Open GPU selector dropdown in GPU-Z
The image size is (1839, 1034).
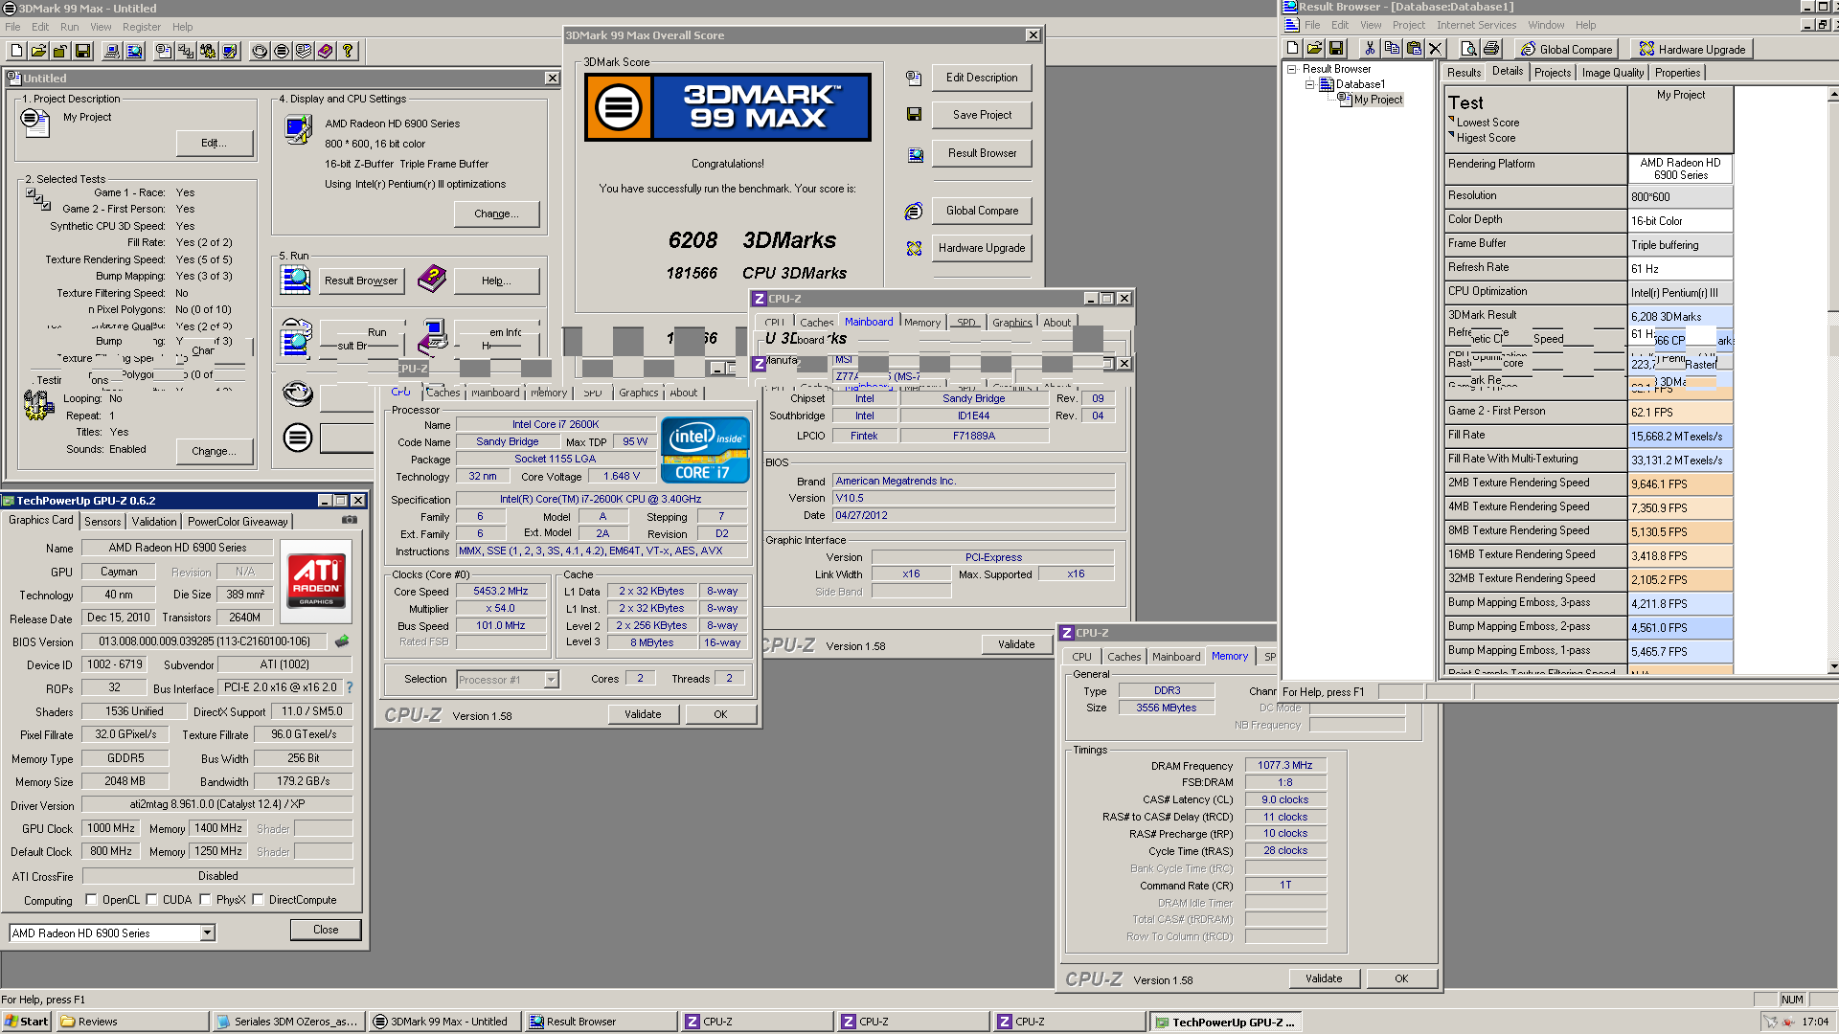207,933
